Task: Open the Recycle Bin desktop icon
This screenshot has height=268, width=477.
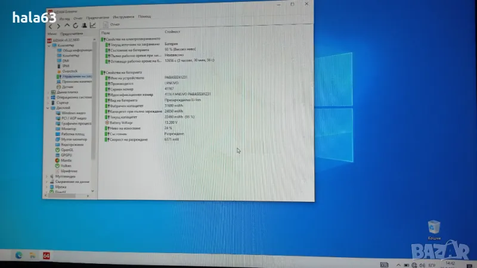Action: click(435, 226)
